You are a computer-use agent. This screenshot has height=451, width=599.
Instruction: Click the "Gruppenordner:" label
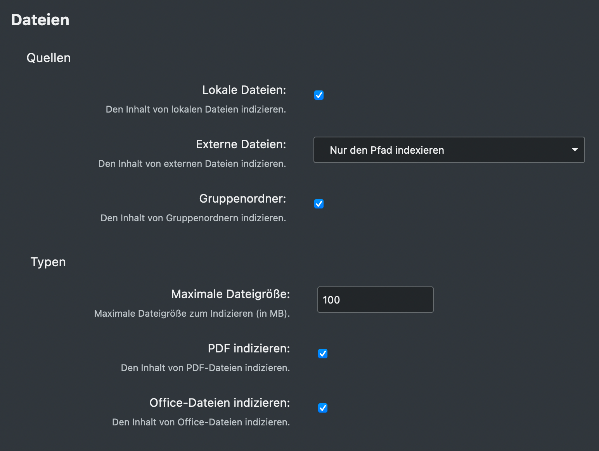pyautogui.click(x=242, y=198)
